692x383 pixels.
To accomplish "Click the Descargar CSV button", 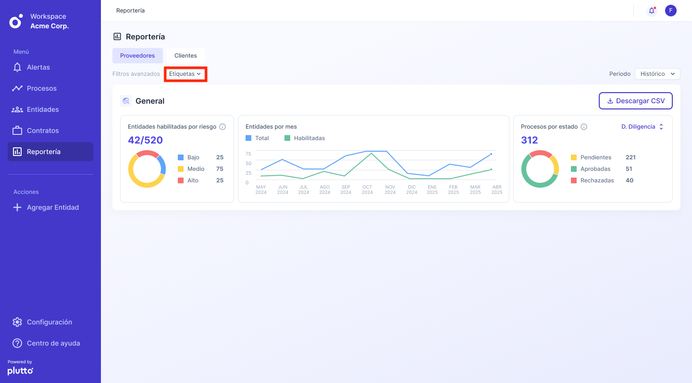I will click(x=635, y=101).
